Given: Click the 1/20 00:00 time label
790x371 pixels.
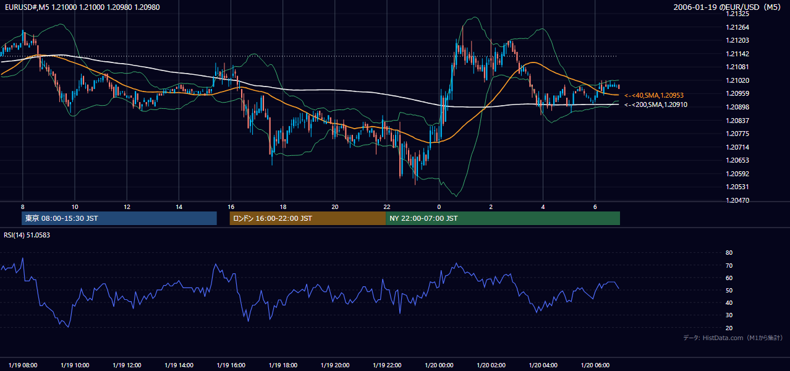Looking at the screenshot, I should (x=439, y=365).
